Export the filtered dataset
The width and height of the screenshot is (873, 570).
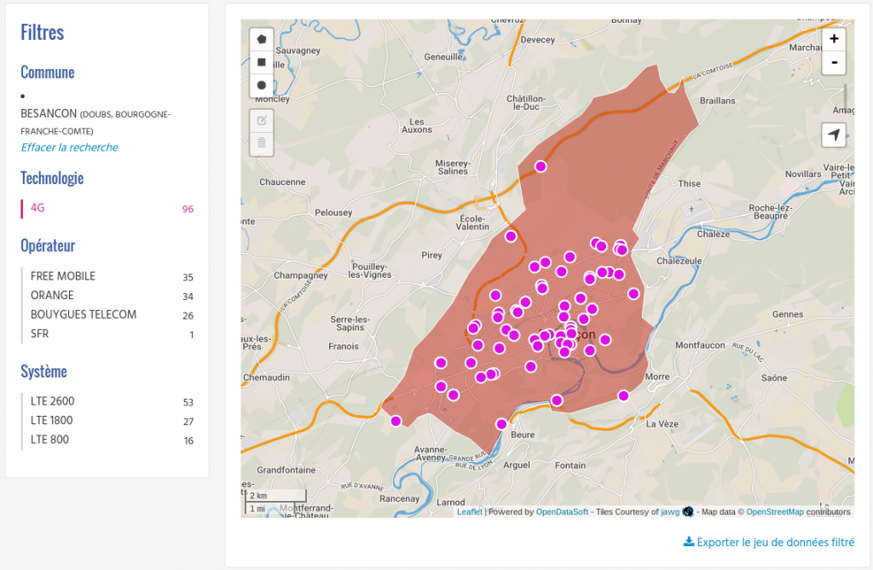769,542
